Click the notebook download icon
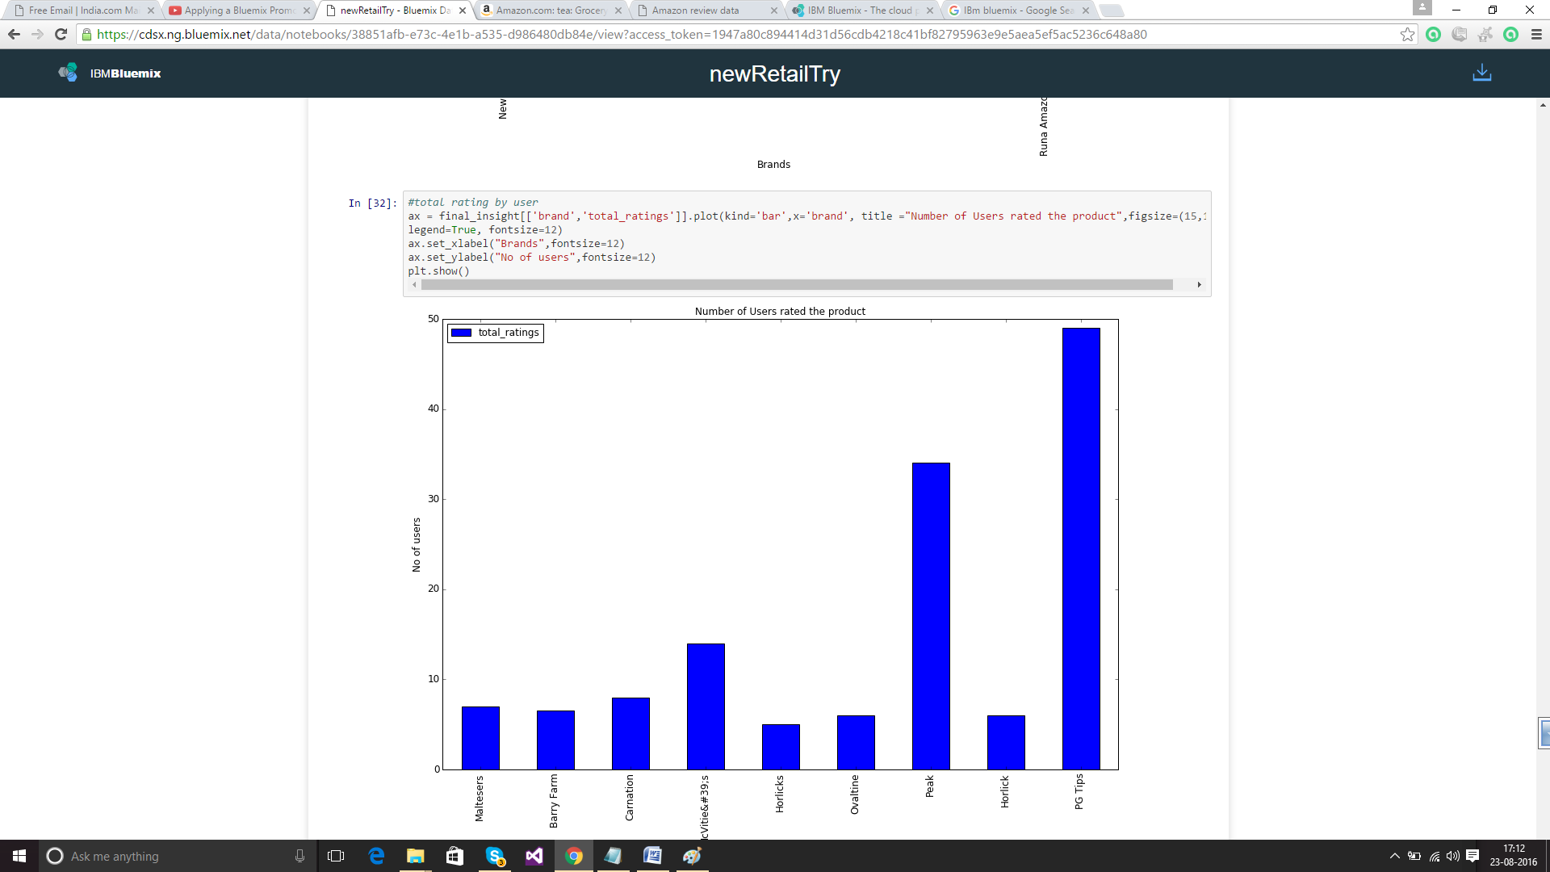The width and height of the screenshot is (1550, 872). coord(1481,73)
